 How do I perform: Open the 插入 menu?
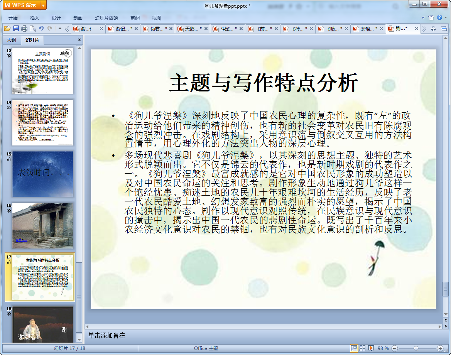point(35,18)
